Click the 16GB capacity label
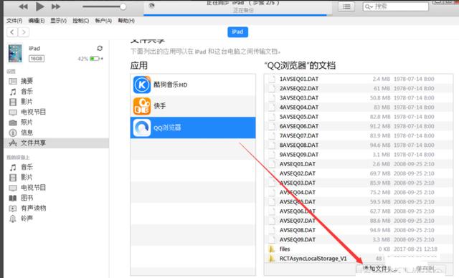 [37, 59]
